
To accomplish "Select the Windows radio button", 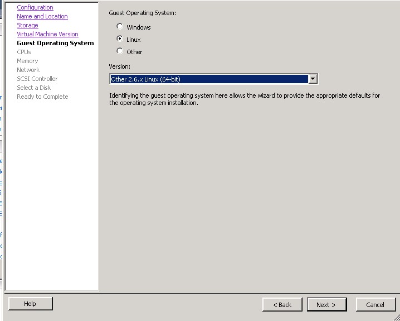I will pos(120,27).
